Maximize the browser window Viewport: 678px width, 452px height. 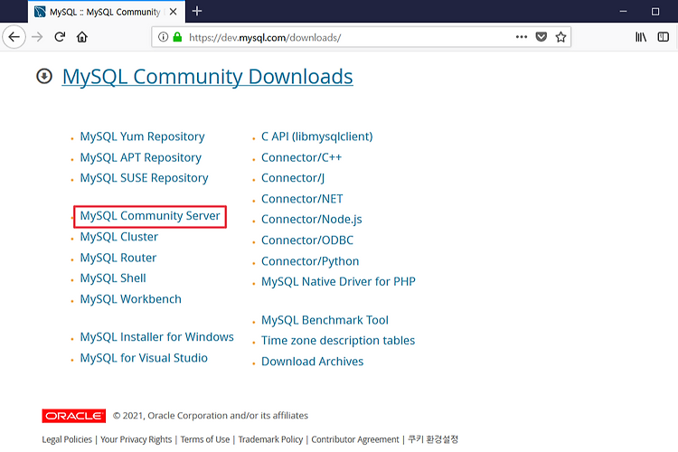click(655, 12)
